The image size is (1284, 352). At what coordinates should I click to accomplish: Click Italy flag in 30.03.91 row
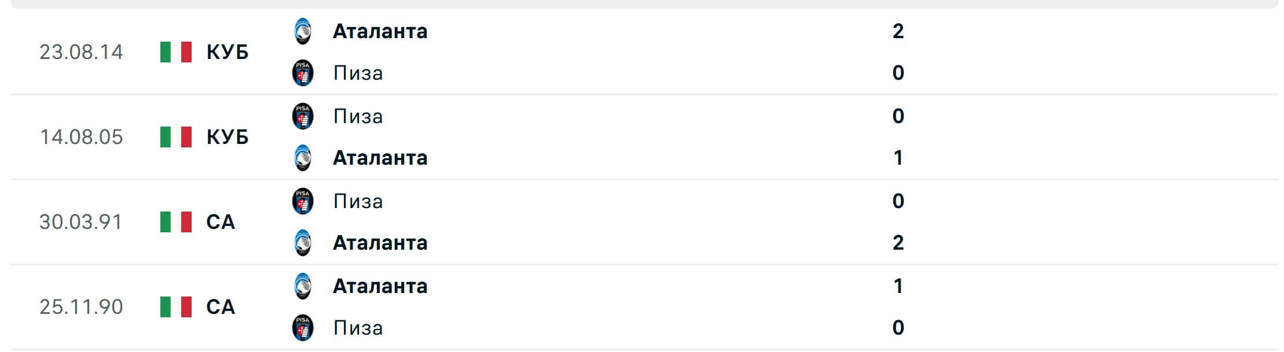coord(176,222)
